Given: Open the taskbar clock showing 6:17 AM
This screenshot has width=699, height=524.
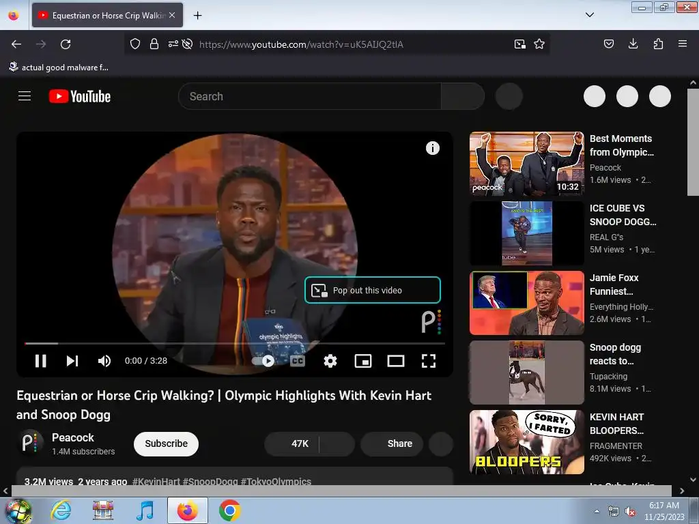Looking at the screenshot, I should [x=664, y=511].
